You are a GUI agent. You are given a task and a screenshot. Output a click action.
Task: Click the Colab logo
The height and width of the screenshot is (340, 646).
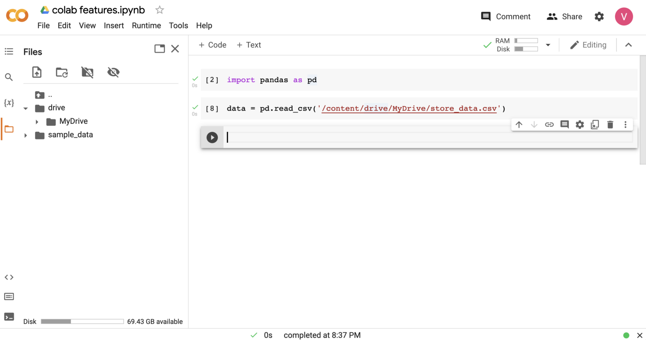click(x=17, y=16)
